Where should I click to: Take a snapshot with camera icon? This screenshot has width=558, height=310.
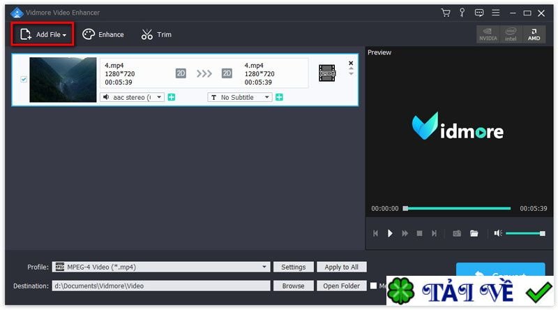point(457,233)
